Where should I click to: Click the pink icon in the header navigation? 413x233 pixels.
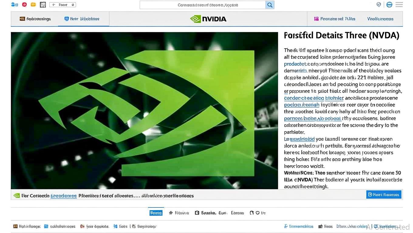316,19
